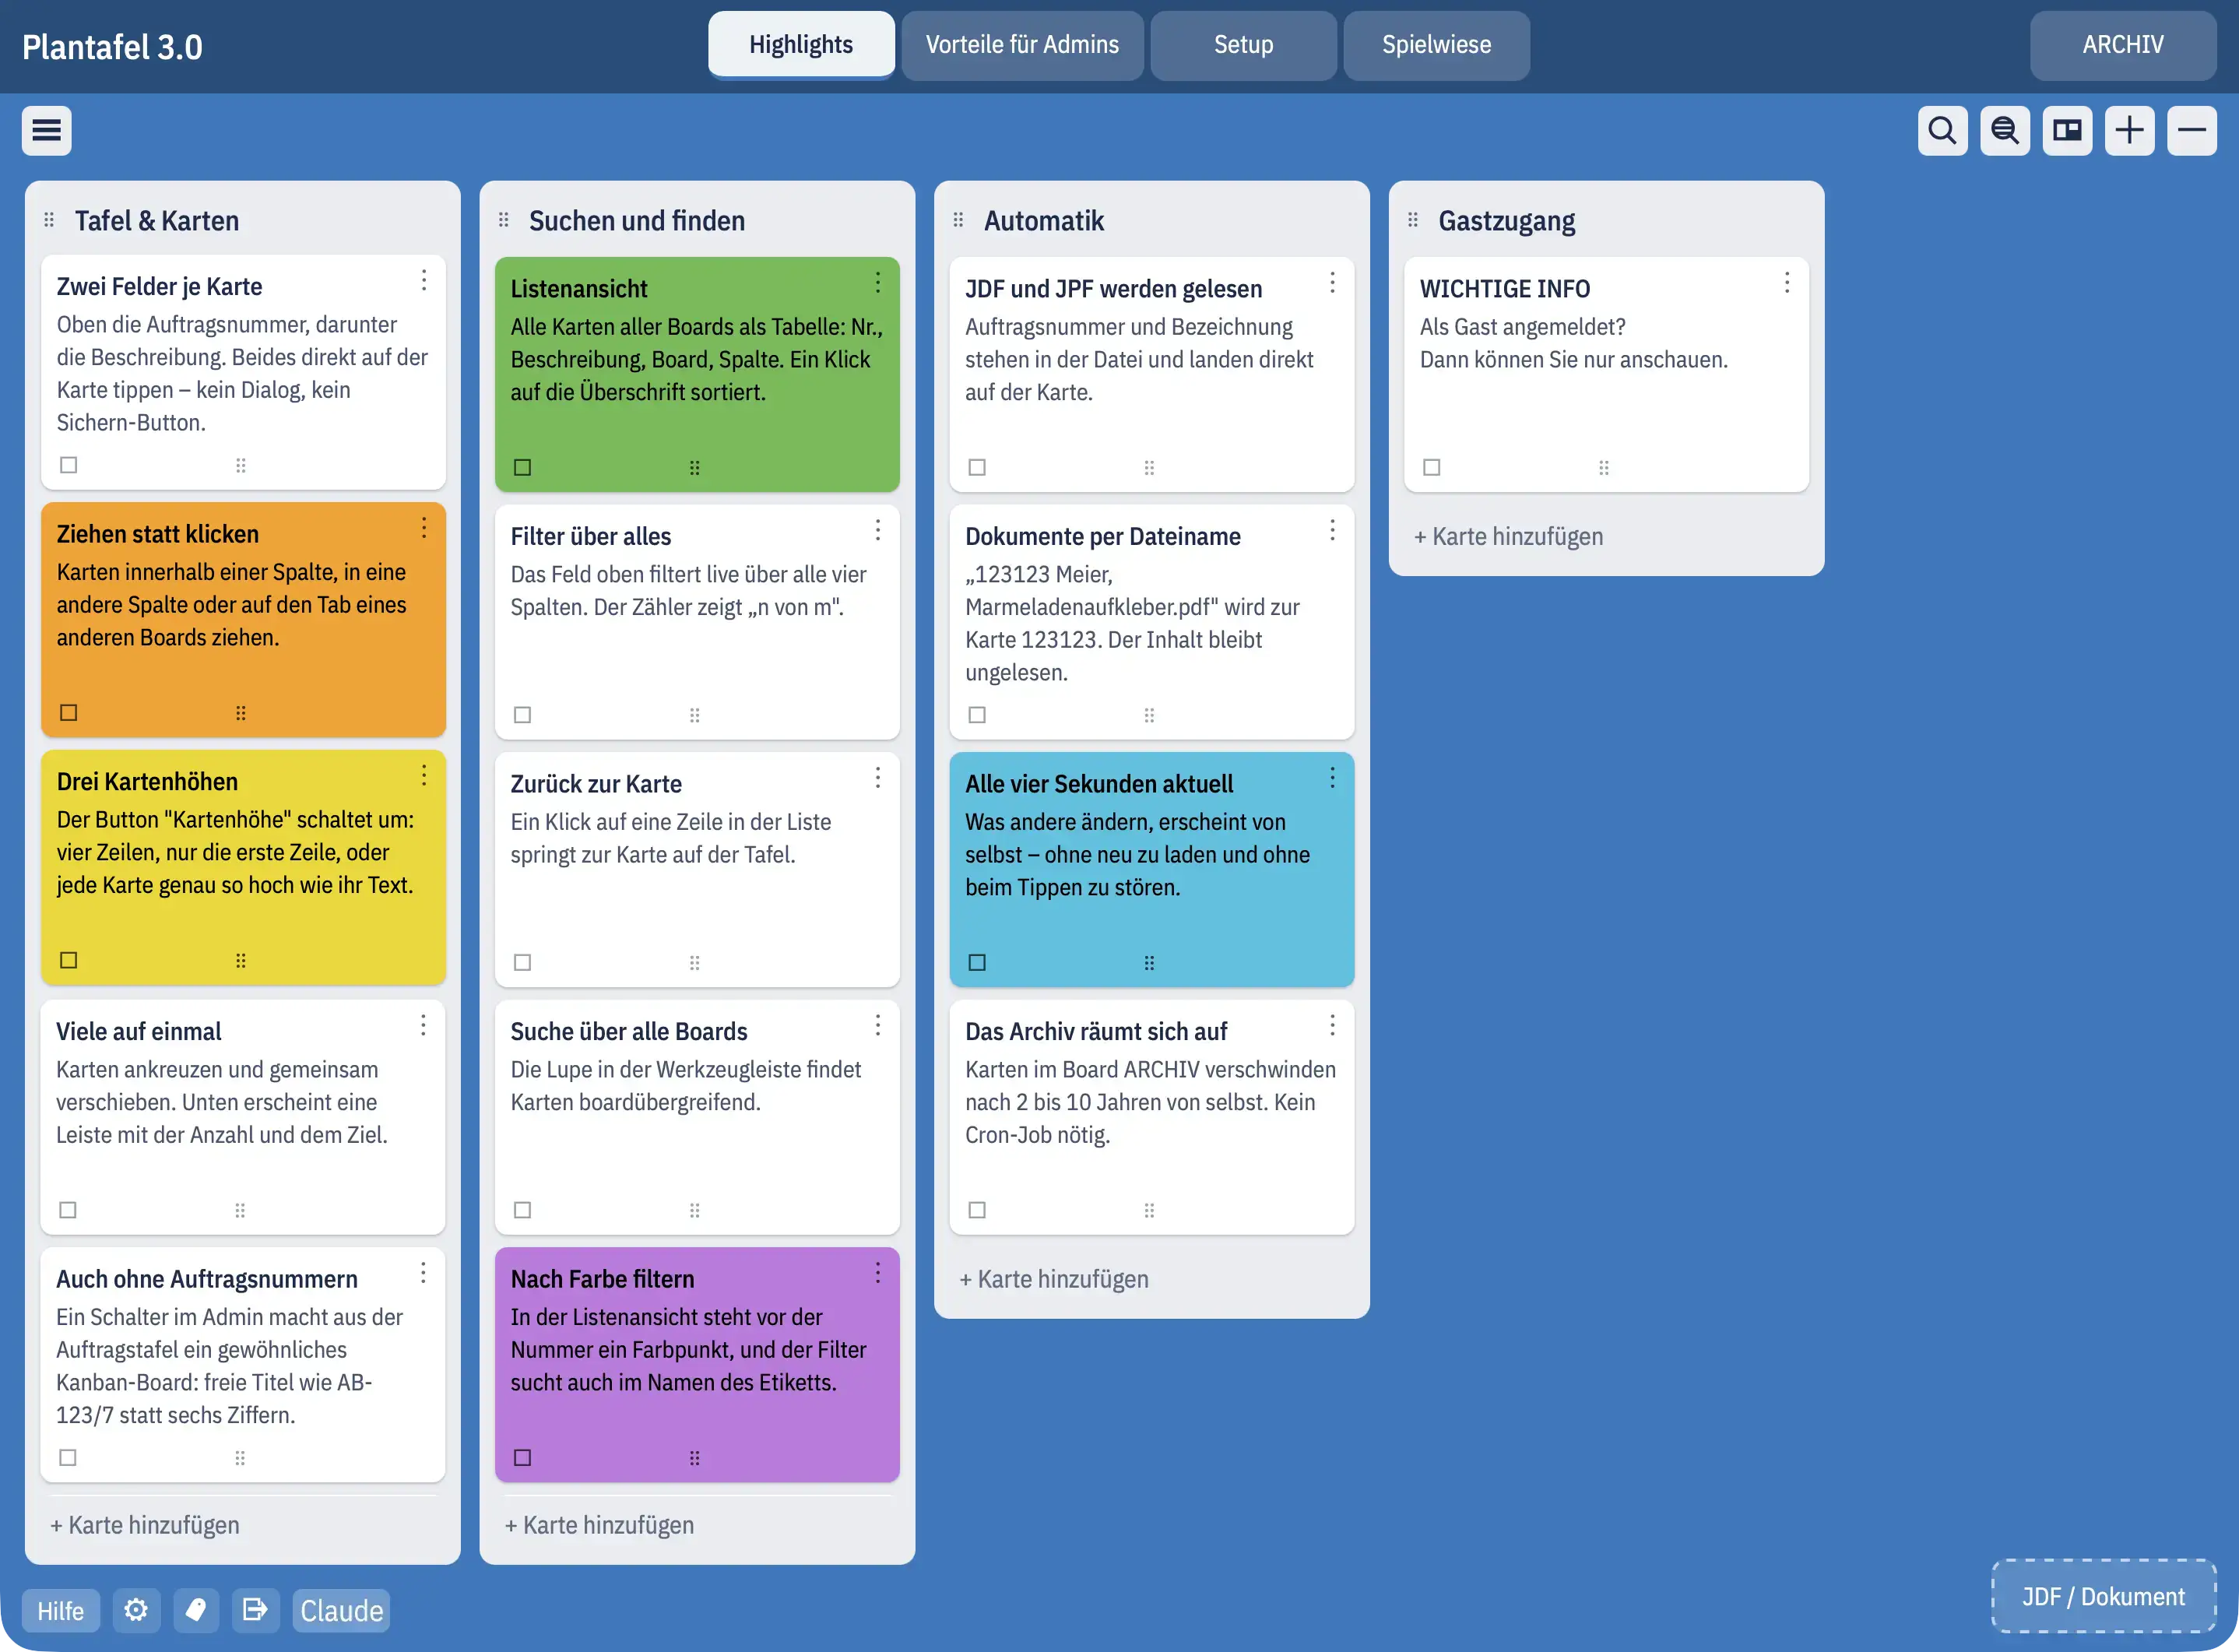Tick checkbox on Nach Farbe filtern card

click(x=522, y=1457)
